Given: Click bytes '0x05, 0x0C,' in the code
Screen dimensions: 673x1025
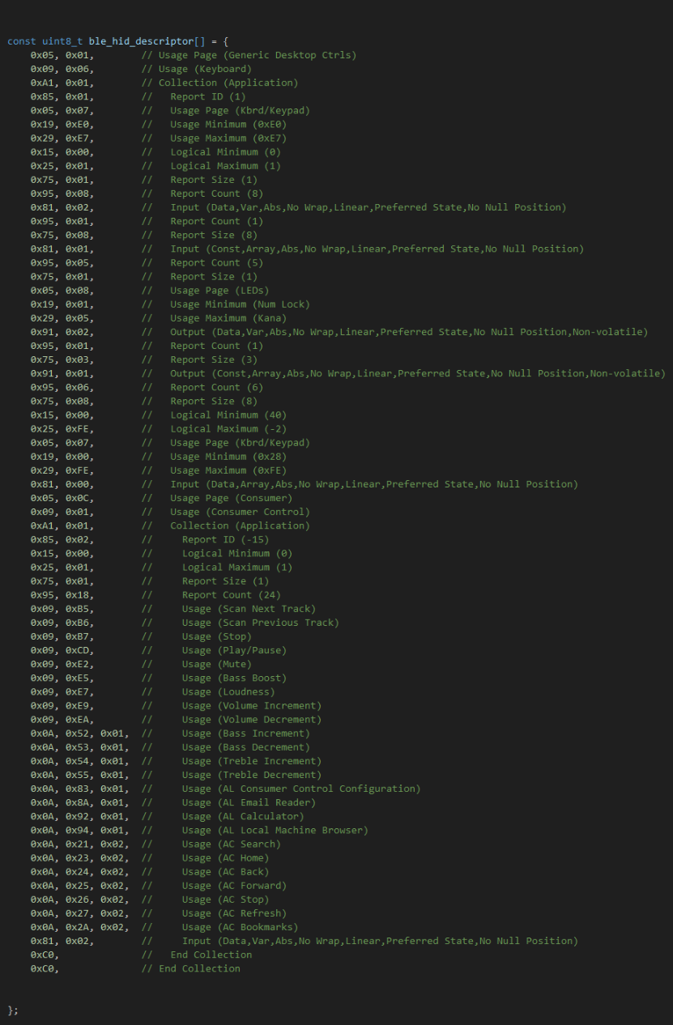Looking at the screenshot, I should click(62, 498).
